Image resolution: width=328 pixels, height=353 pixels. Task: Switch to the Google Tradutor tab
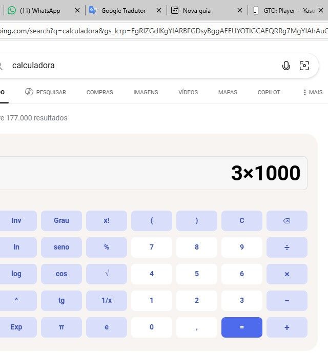(123, 10)
